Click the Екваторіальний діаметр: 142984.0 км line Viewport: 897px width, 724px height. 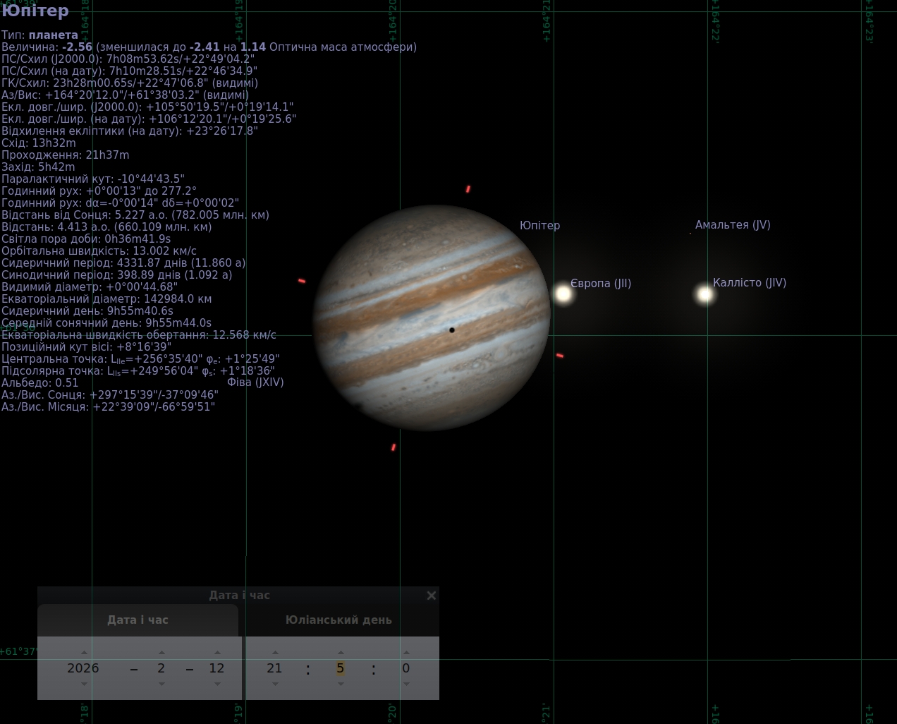106,299
